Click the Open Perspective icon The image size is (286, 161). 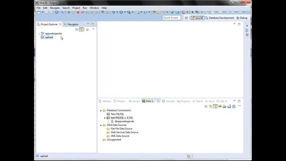point(186,18)
